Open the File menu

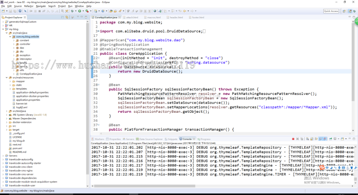coord(3,6)
